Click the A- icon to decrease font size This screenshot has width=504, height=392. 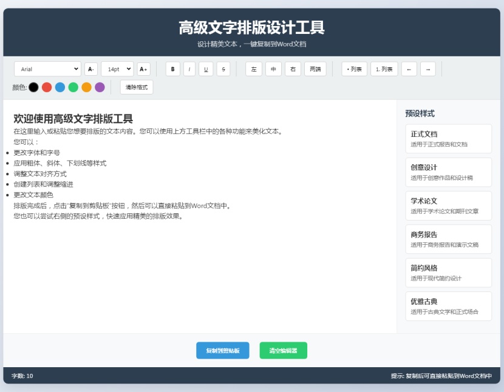[90, 69]
